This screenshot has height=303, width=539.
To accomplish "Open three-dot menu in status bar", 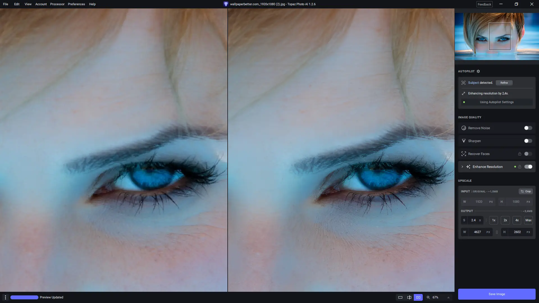I will (x=5, y=297).
